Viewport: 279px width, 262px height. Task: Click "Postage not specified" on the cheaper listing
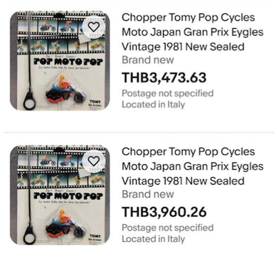point(167,93)
